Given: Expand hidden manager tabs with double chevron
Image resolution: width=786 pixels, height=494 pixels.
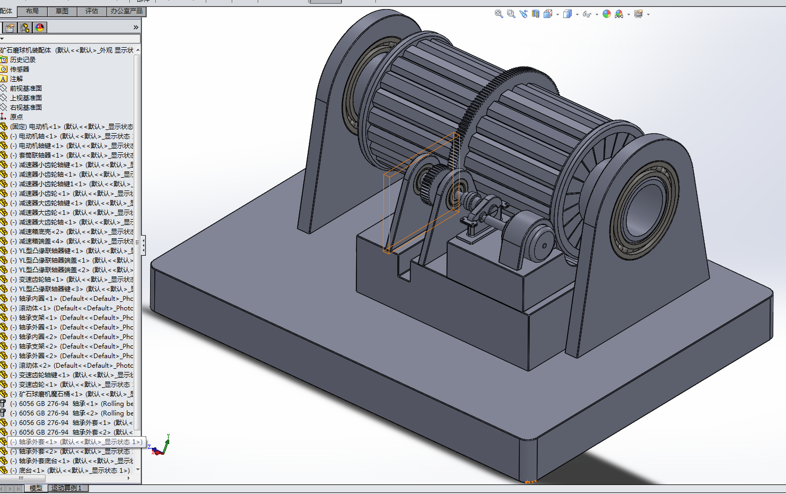Looking at the screenshot, I should 136,28.
